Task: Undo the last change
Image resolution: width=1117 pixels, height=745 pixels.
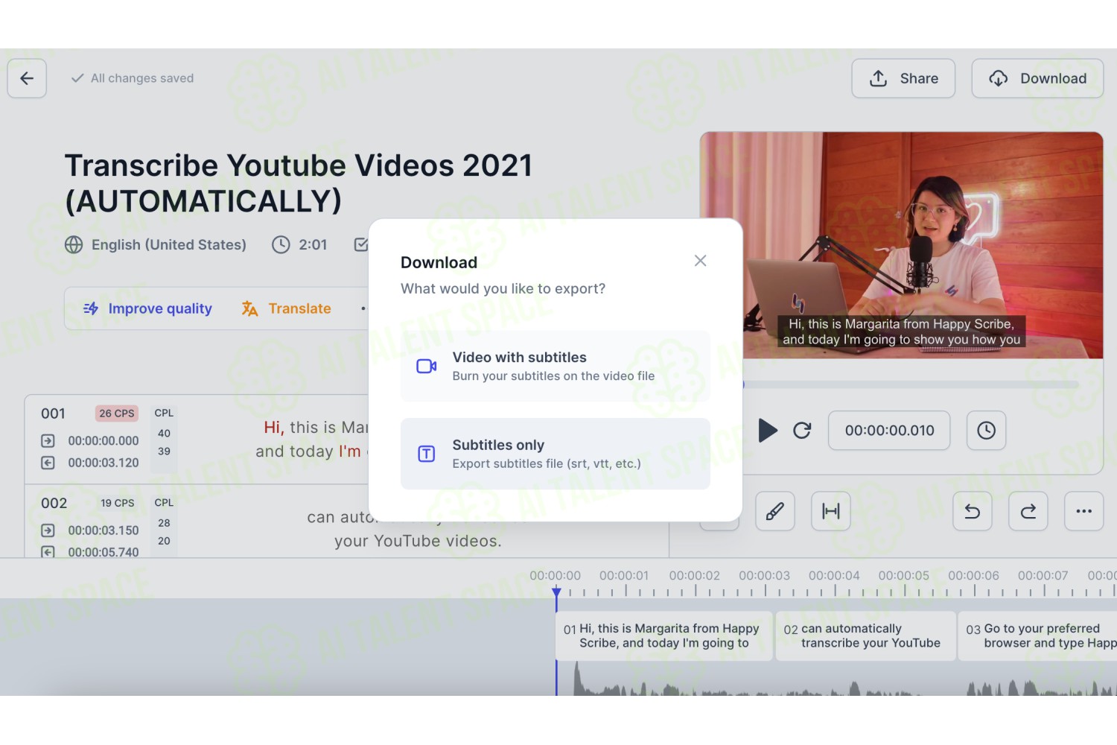Action: tap(973, 511)
